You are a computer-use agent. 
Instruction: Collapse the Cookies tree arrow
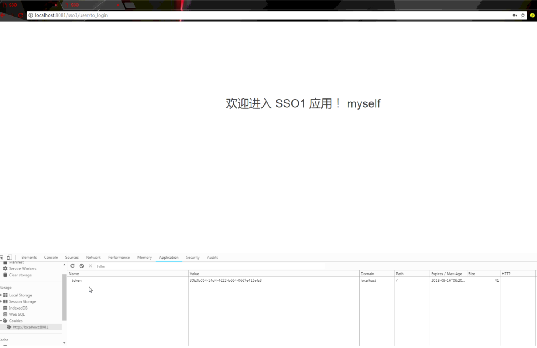1,321
